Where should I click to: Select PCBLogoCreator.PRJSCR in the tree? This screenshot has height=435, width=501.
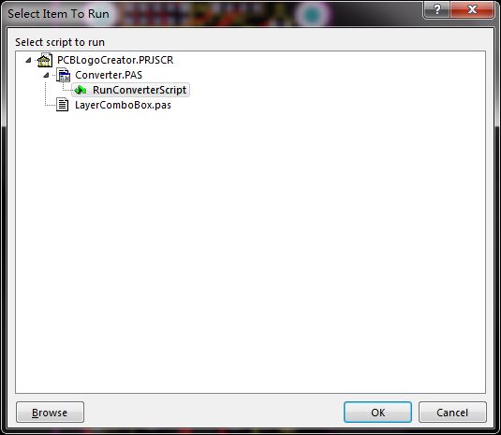click(115, 60)
